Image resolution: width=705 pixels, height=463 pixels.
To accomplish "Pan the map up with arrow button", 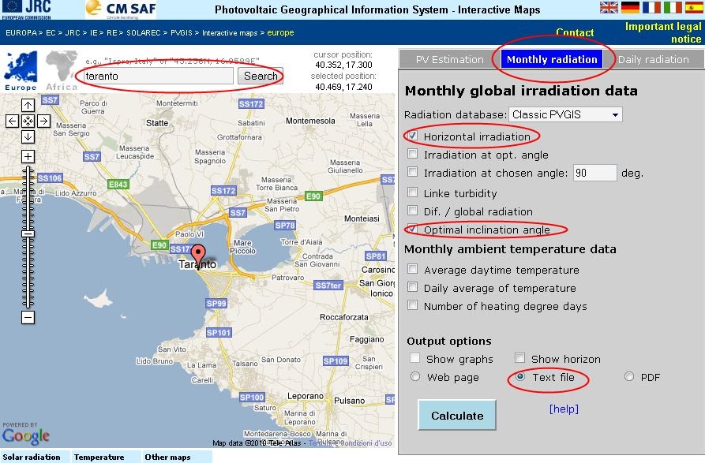I will point(28,105).
